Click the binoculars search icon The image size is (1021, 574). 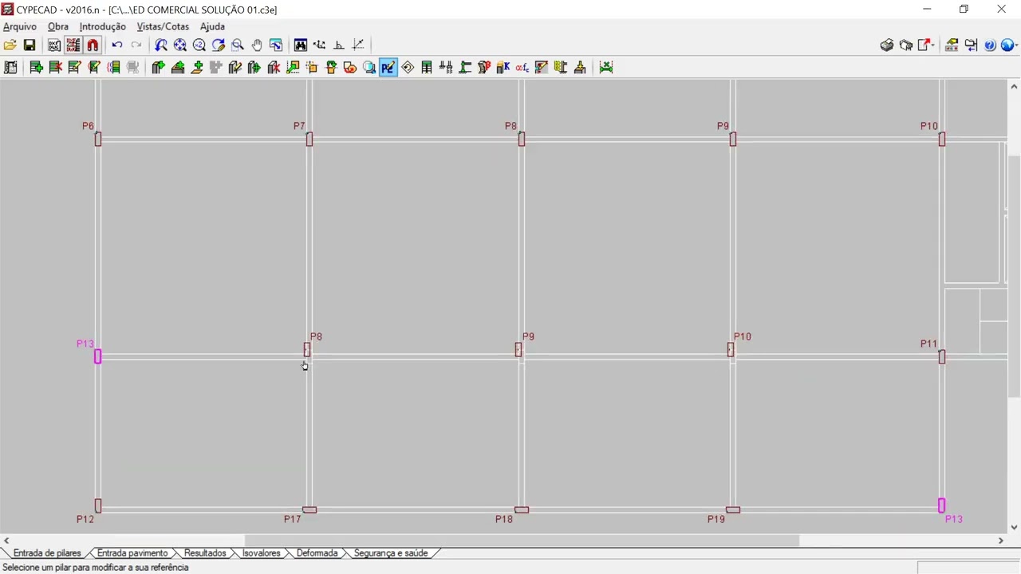pyautogui.click(x=301, y=45)
